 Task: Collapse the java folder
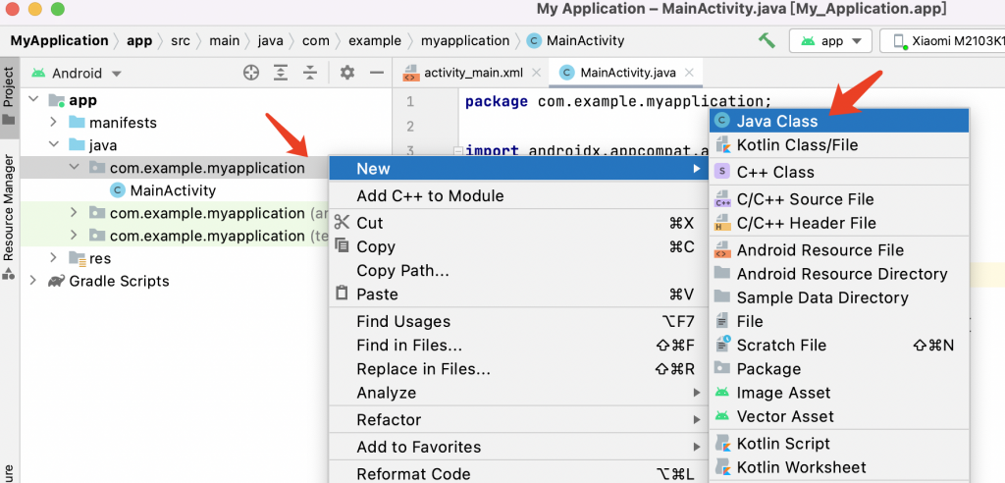[54, 145]
